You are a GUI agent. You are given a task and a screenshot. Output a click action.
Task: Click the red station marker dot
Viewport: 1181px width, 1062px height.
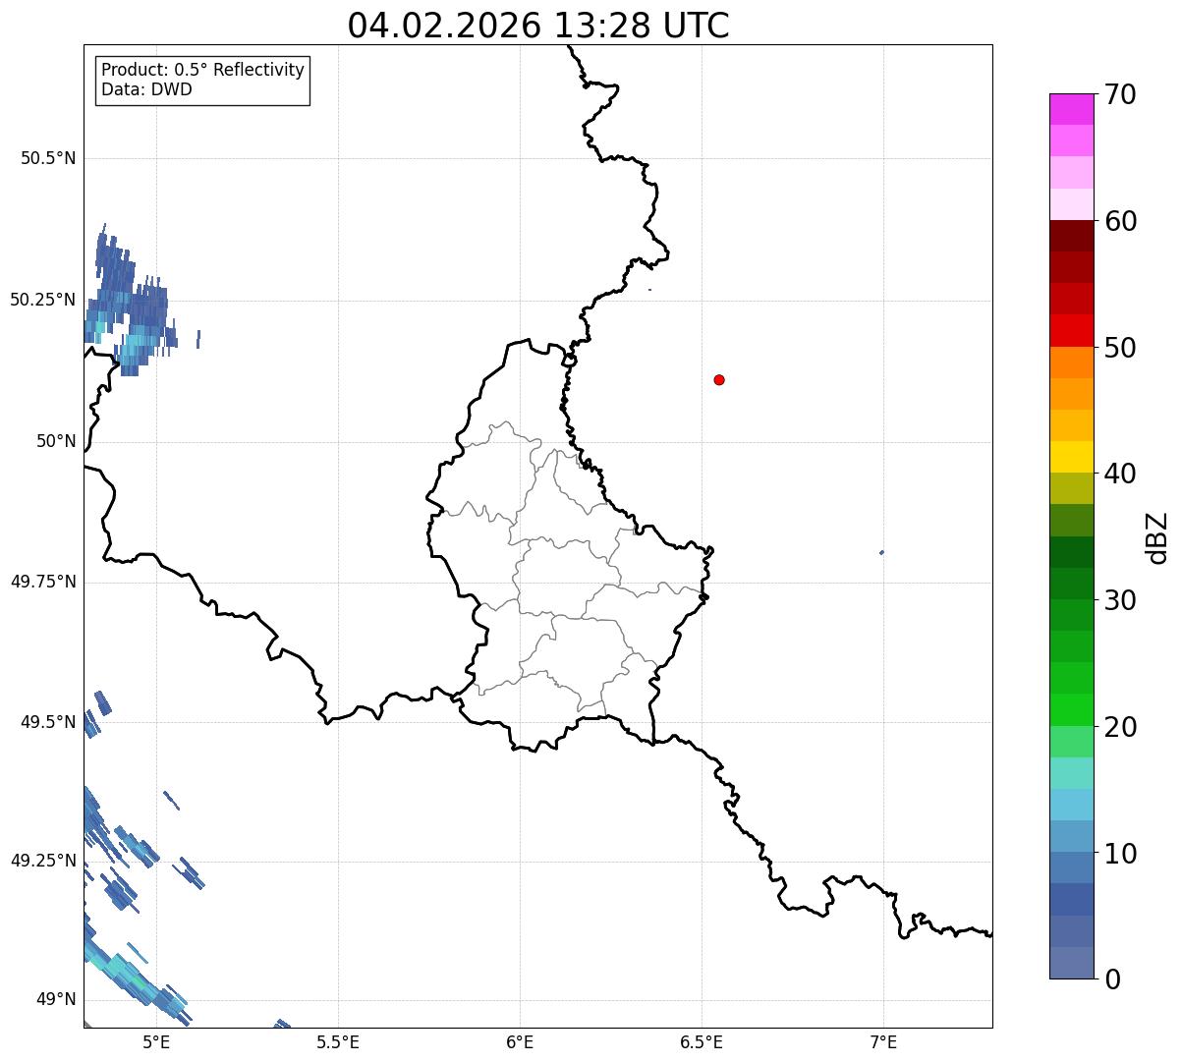(x=719, y=379)
